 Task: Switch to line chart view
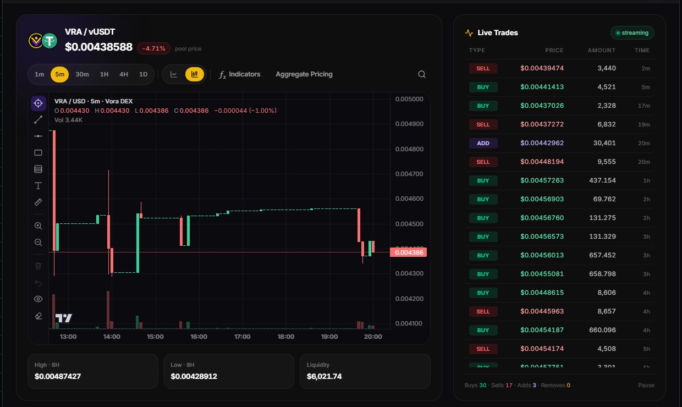pyautogui.click(x=174, y=74)
